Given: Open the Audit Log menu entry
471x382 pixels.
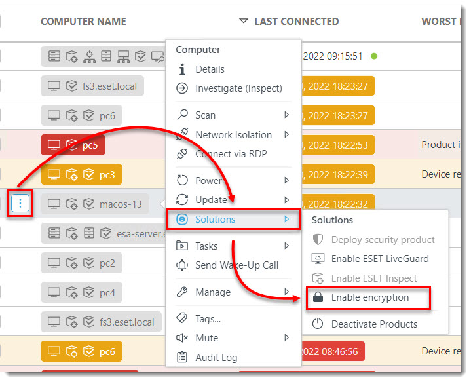Looking at the screenshot, I should (x=216, y=358).
